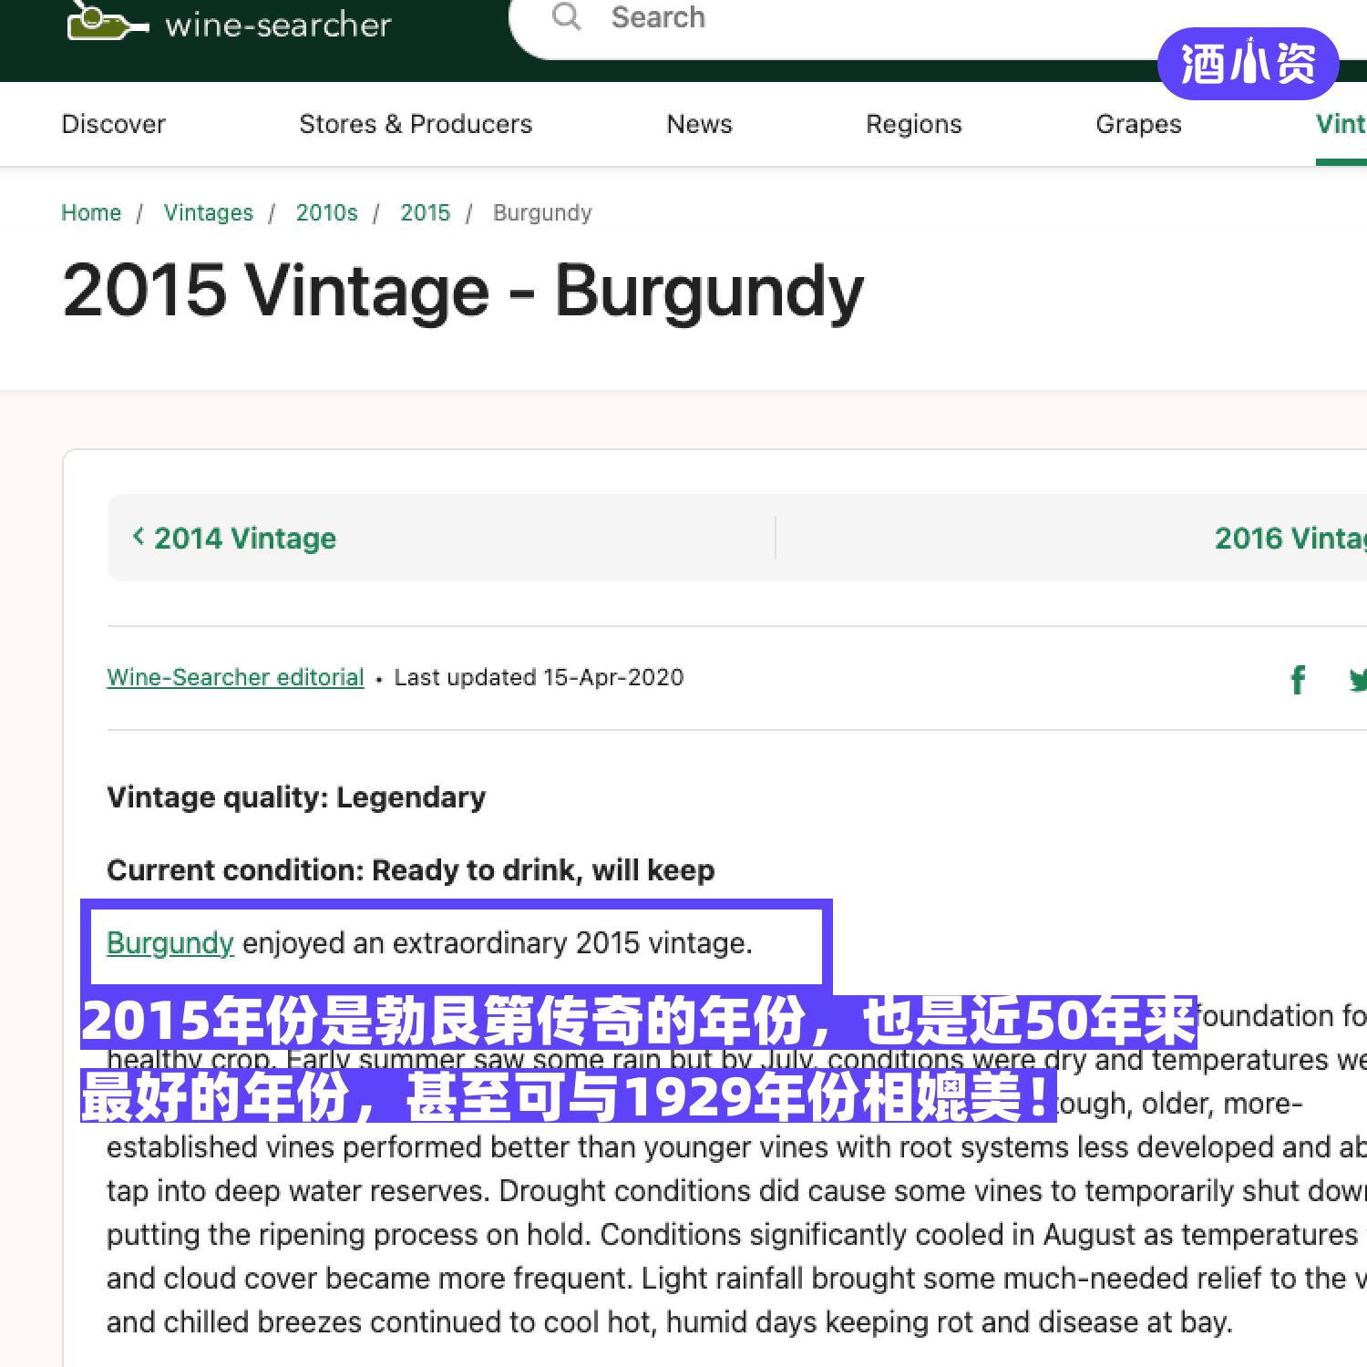Go to Home breadcrumb link

91,212
